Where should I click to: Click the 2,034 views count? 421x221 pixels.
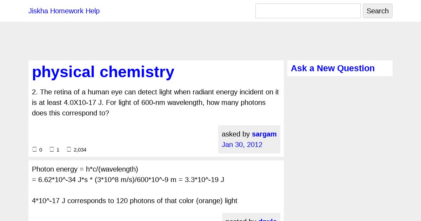pyautogui.click(x=80, y=150)
